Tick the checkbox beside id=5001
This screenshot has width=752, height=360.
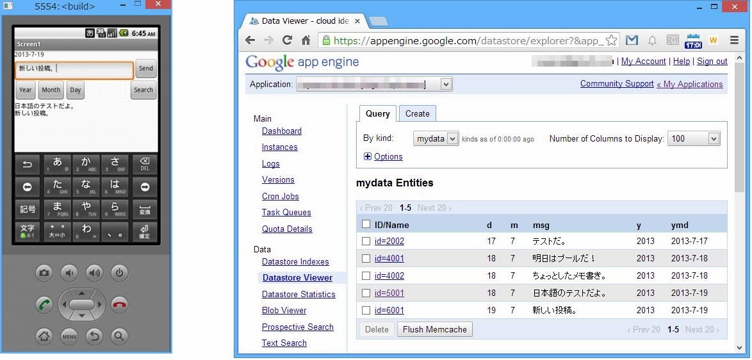coord(366,293)
